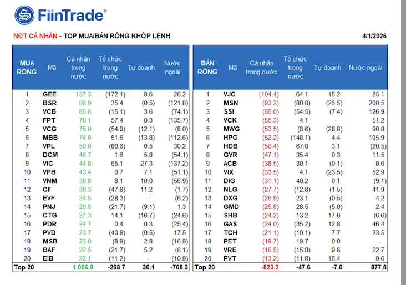
Task: Click the FPT stock code
Action: point(49,120)
